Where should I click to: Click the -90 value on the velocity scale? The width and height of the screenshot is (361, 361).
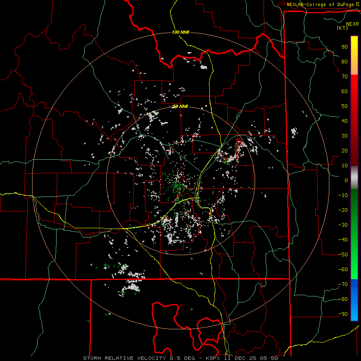(343, 314)
